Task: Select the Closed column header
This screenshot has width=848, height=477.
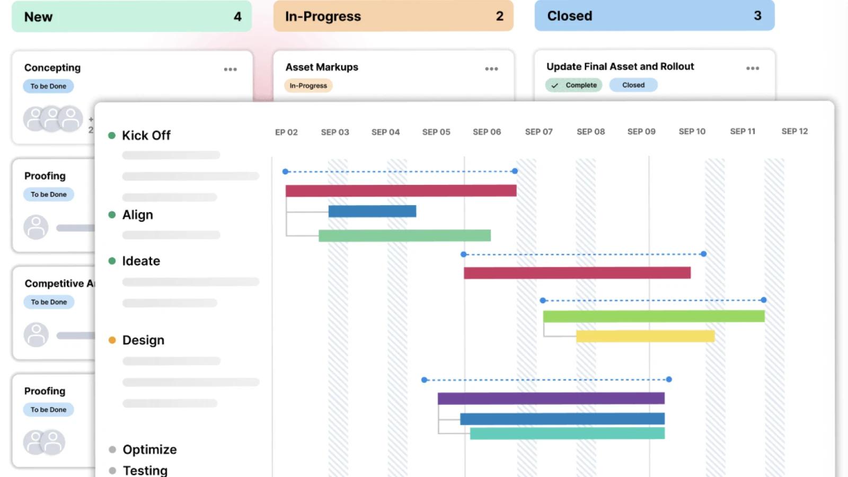Action: click(655, 15)
